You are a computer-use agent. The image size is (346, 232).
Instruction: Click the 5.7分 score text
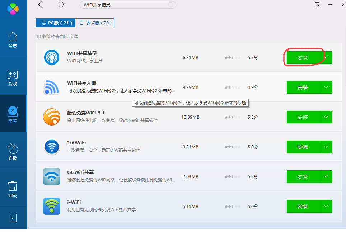[253, 58]
